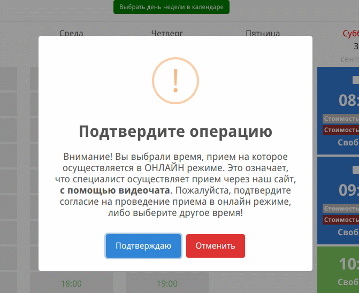Click the Подтвердите операцию heading
This screenshot has width=359, height=293.
(x=175, y=132)
